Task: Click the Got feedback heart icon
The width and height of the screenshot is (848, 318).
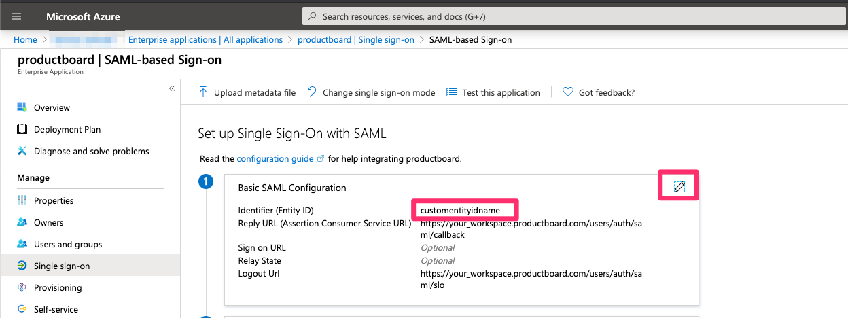Action: 568,92
